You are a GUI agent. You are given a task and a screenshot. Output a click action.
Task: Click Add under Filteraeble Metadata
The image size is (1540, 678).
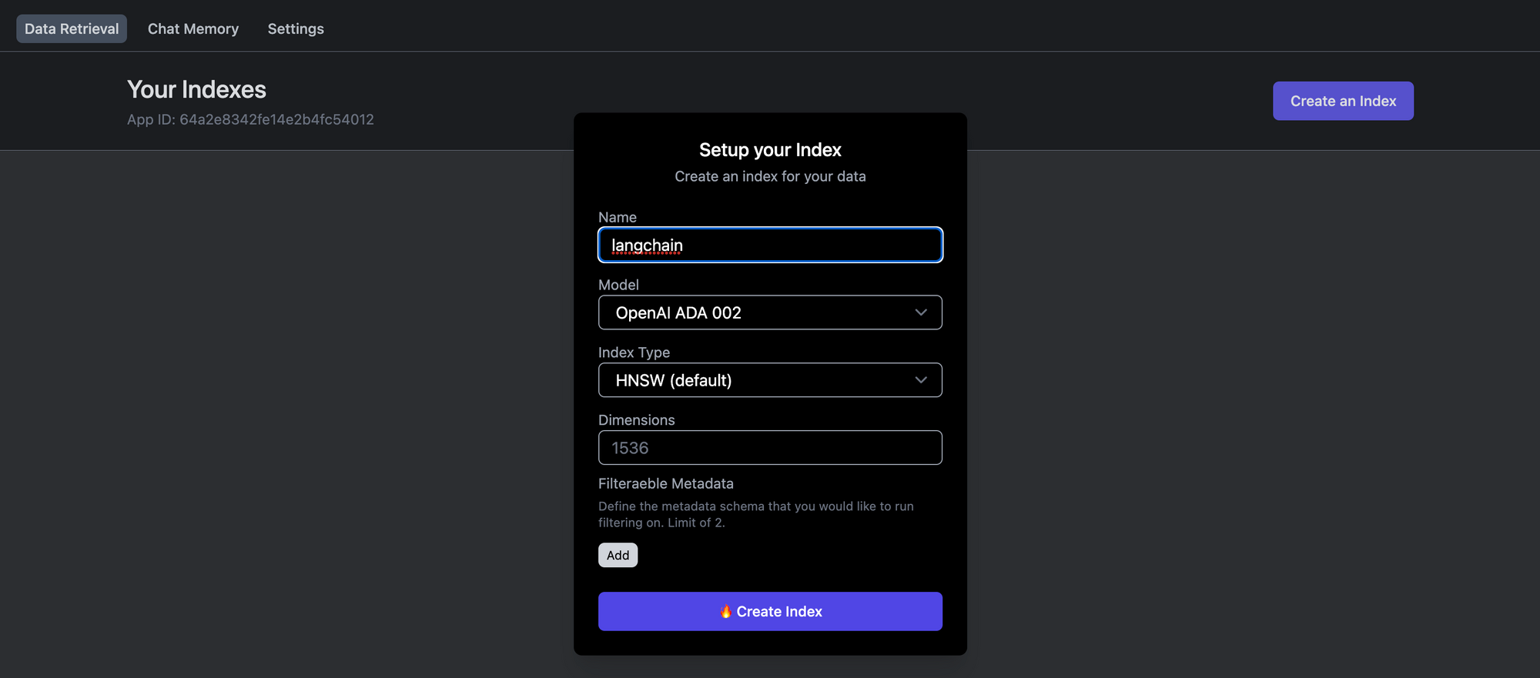(618, 555)
